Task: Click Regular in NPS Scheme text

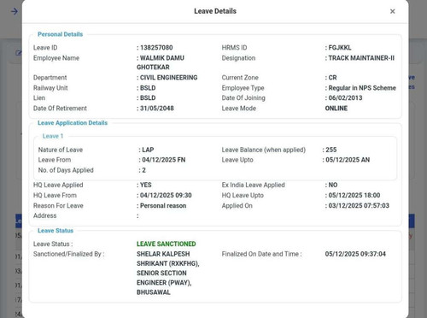Action: [x=362, y=88]
